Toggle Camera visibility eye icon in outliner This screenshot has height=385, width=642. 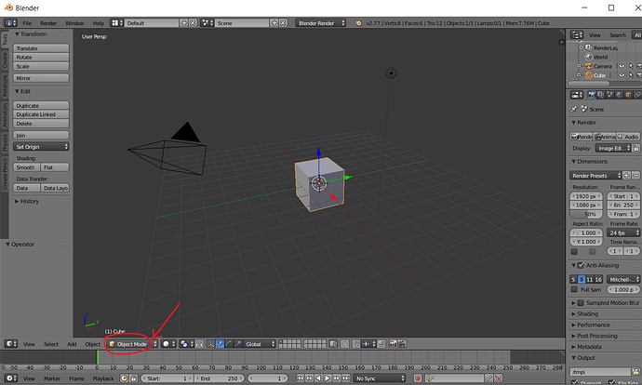tap(622, 66)
